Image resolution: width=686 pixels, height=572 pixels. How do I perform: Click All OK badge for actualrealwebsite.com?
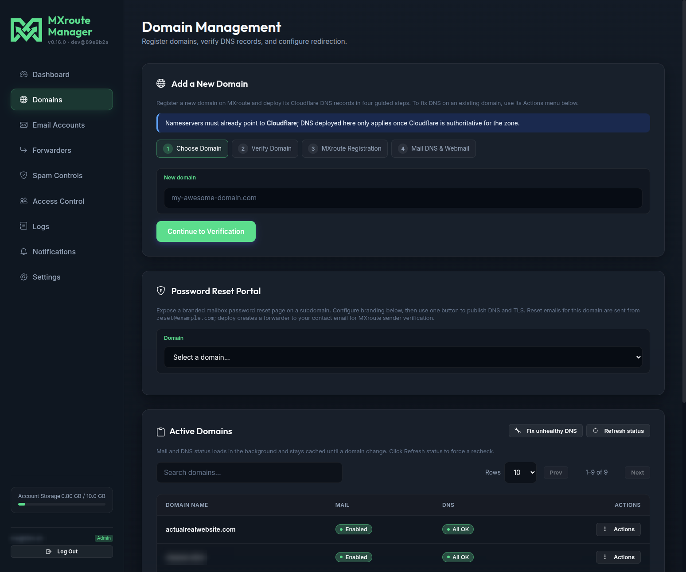(458, 529)
